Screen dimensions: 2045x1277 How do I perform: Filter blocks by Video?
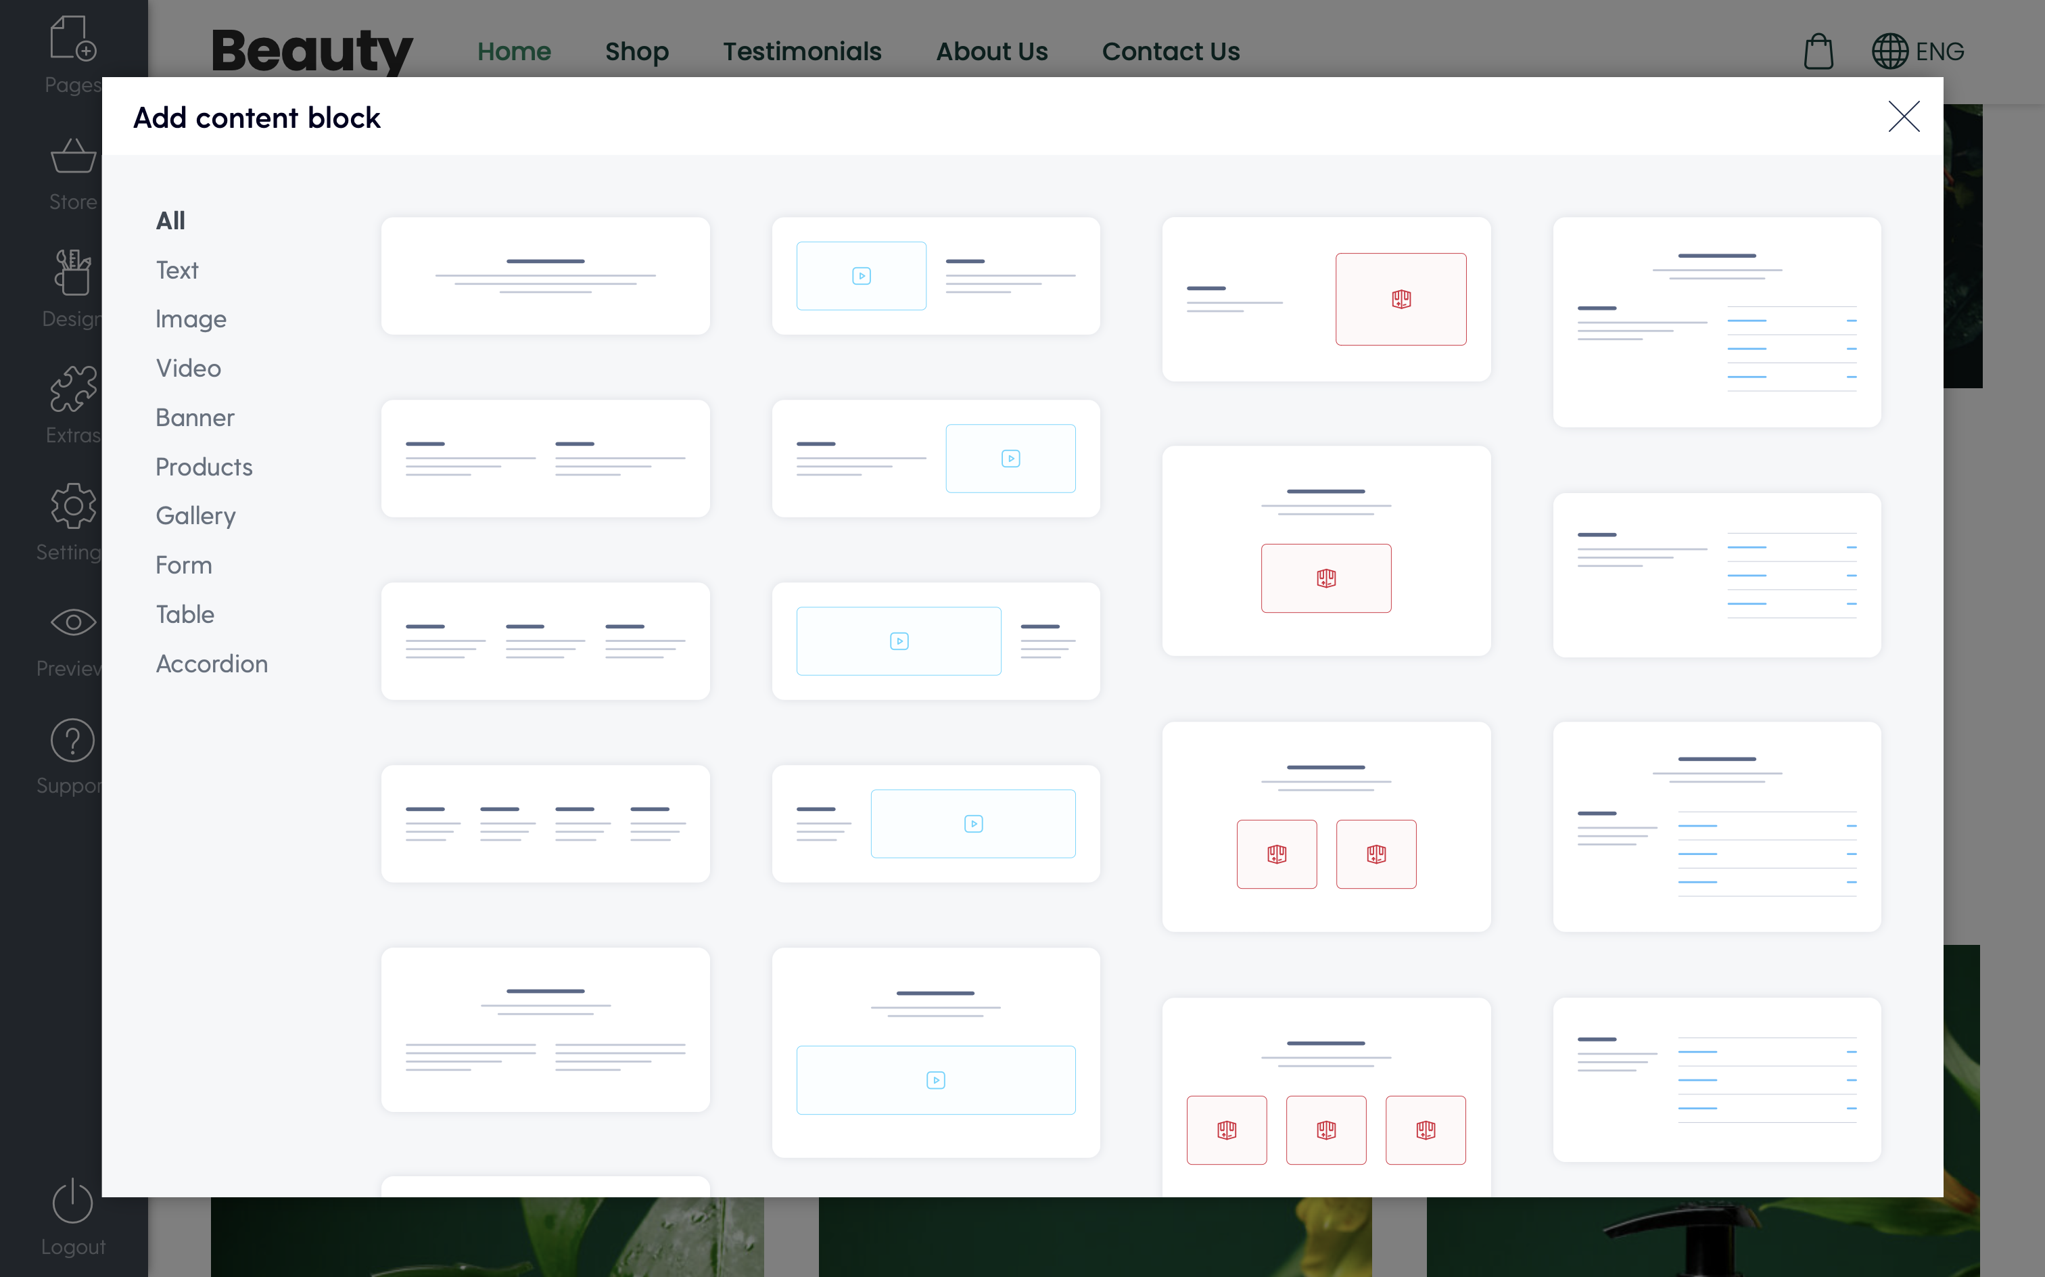188,367
